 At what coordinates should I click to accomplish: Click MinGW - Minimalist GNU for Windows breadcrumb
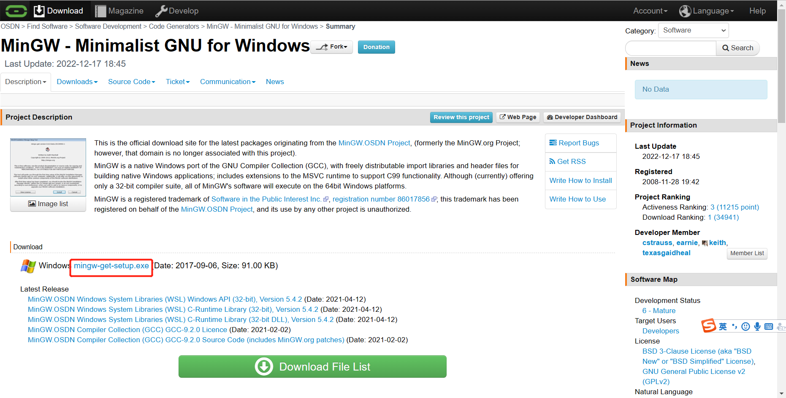coord(262,26)
